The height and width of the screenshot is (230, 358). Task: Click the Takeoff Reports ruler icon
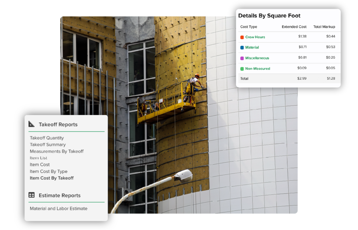(x=31, y=124)
